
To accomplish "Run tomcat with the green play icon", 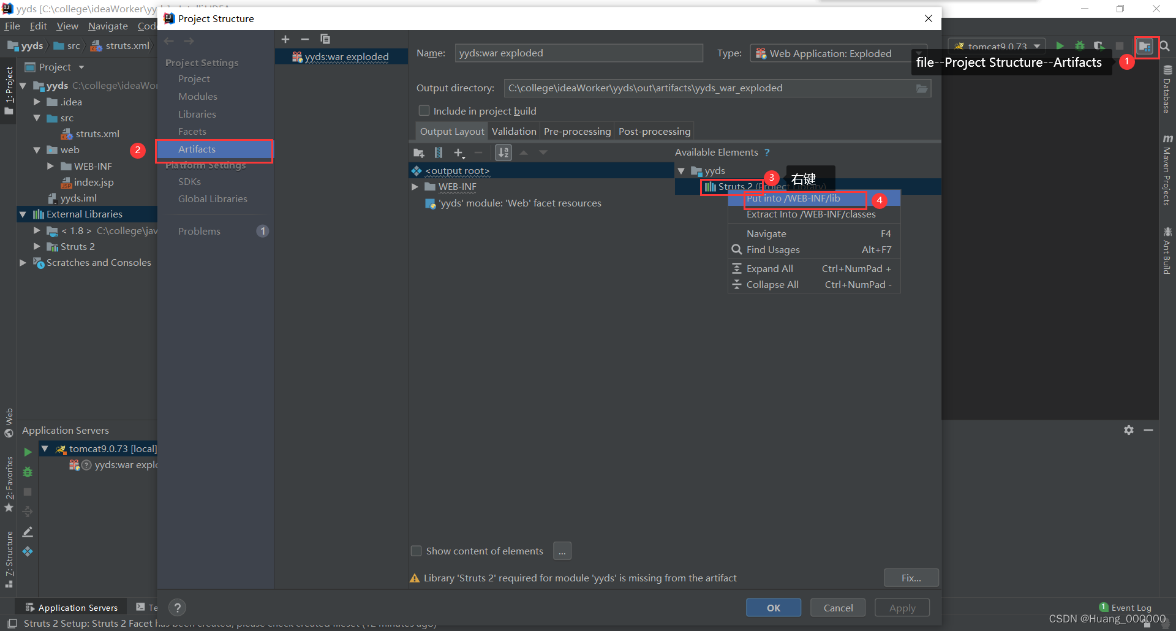I will point(1060,46).
